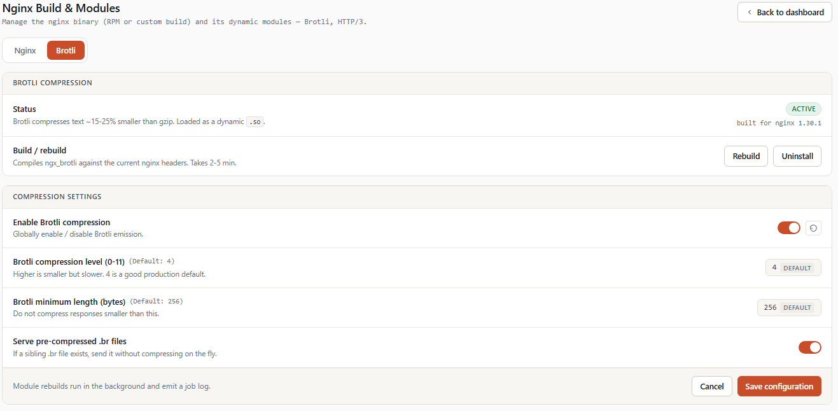Screen dimensions: 838x411
Task: Go back to dashboard
Action: pos(785,12)
